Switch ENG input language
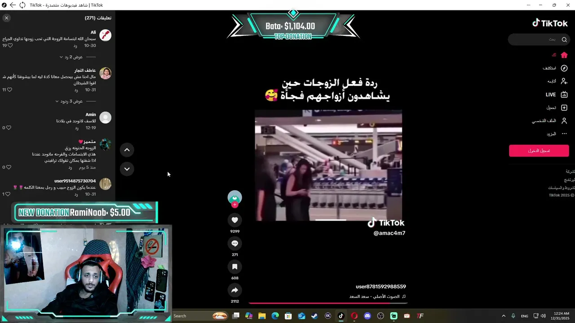Viewport: 575px width, 323px height. point(525,316)
